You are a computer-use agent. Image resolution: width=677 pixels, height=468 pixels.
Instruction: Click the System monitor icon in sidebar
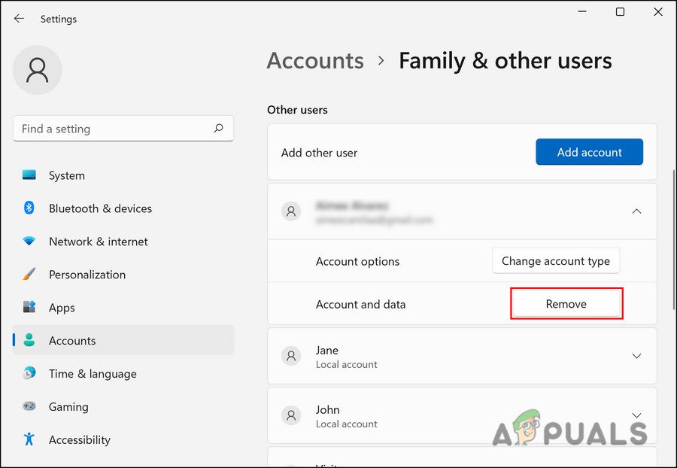pos(29,175)
